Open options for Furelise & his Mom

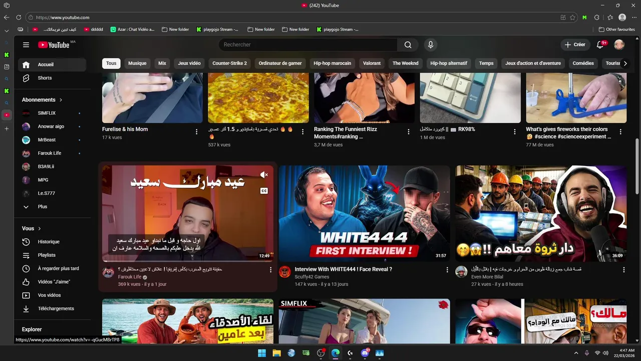click(x=196, y=132)
